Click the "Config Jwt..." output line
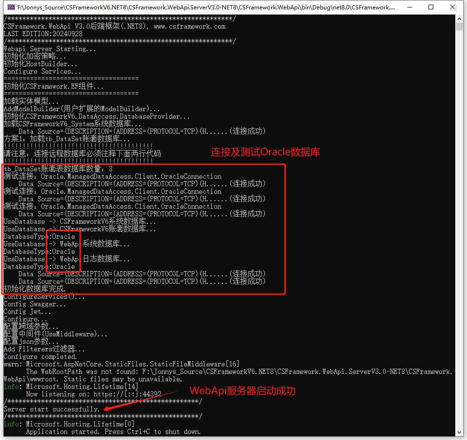The height and width of the screenshot is (440, 467). [27, 311]
